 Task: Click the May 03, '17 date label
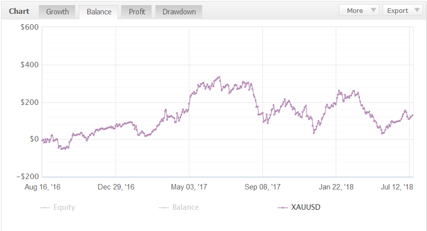point(189,187)
